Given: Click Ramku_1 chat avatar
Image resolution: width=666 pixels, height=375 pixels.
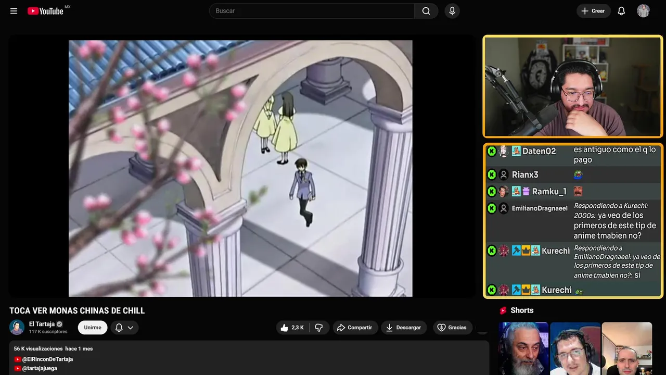Looking at the screenshot, I should point(504,192).
